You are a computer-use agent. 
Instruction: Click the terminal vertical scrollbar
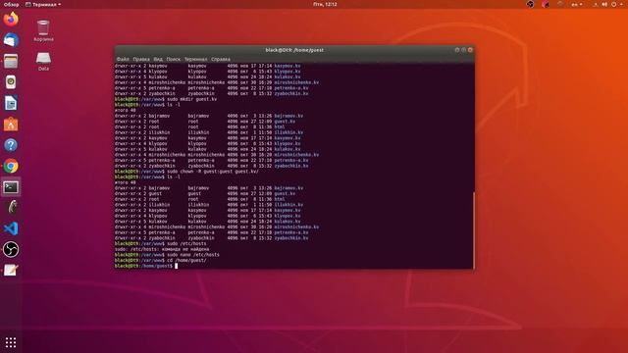point(473,230)
